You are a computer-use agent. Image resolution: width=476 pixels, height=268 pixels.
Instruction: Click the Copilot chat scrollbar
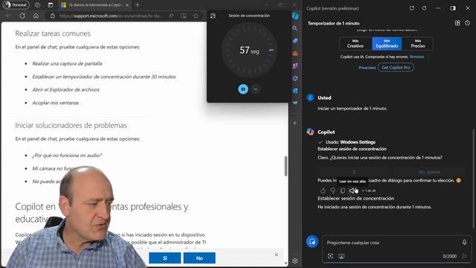tap(473, 179)
